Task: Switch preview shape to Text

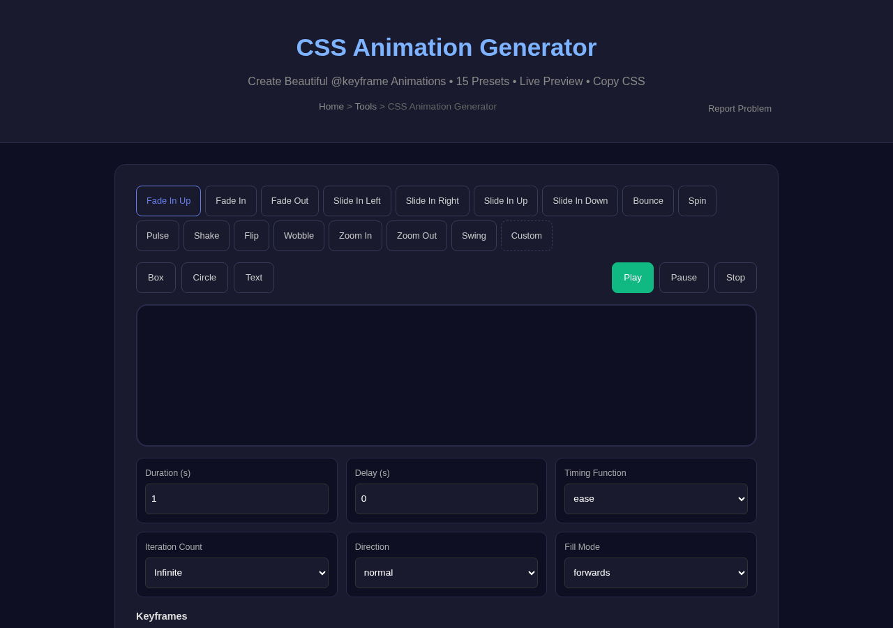Action: [254, 278]
